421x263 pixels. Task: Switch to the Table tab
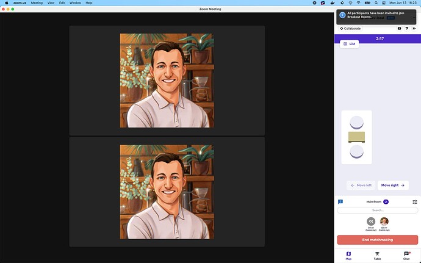click(x=377, y=256)
